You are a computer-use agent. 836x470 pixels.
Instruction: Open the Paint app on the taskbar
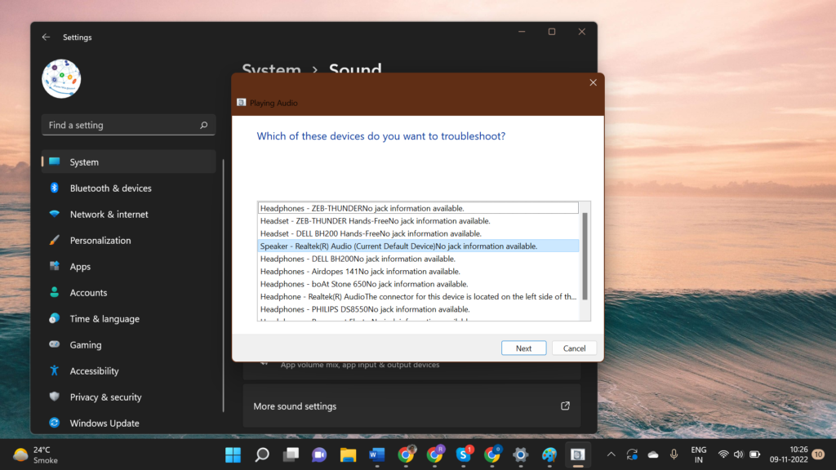coord(549,454)
